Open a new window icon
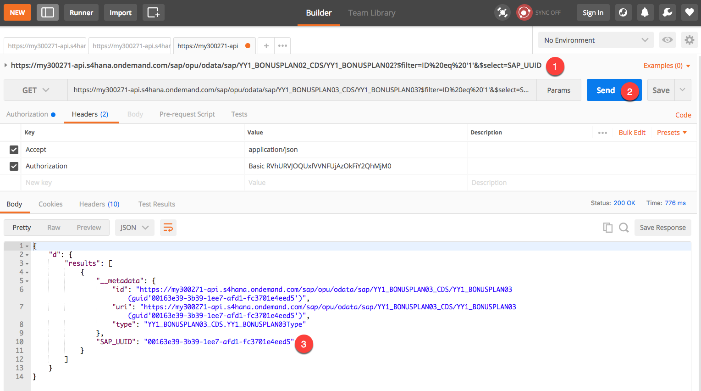This screenshot has height=391, width=701. [154, 12]
